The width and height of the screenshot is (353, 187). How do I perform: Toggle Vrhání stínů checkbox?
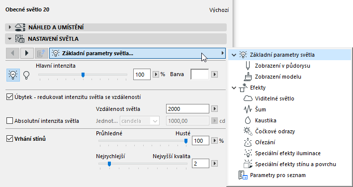[9, 139]
